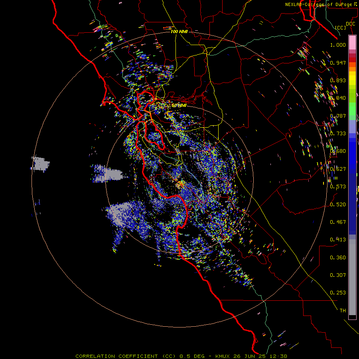Viewport: 359px width, 359px height.
Task: Click the 1.000 scale value
Action: tap(338, 45)
